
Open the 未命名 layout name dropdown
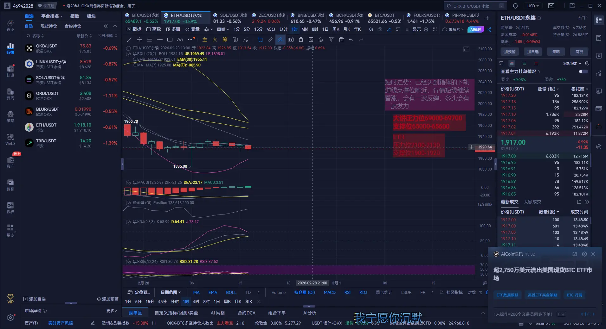[453, 29]
